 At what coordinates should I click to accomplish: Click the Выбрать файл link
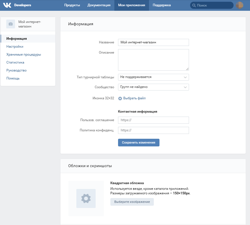click(134, 98)
